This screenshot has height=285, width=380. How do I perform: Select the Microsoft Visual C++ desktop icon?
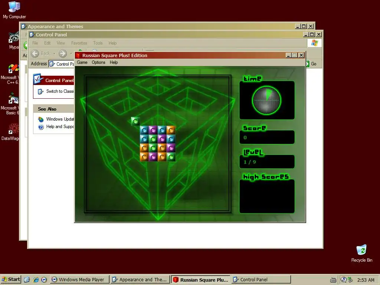[13, 68]
